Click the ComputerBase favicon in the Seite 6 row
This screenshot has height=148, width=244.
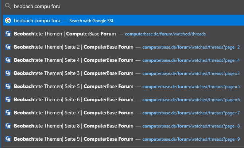(8, 99)
